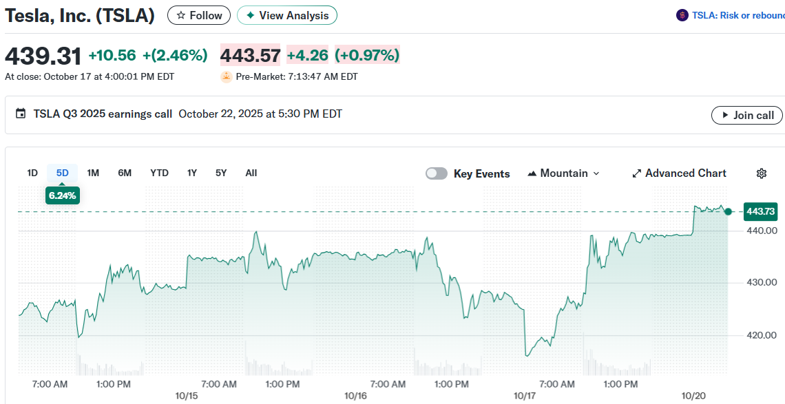Expand the Mountain chart type dropdown
This screenshot has width=785, height=404.
point(563,173)
